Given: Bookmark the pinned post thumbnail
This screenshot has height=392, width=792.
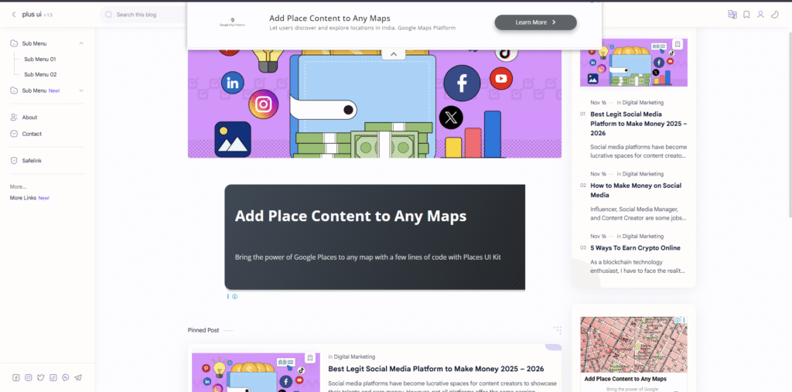Looking at the screenshot, I should click(x=310, y=358).
